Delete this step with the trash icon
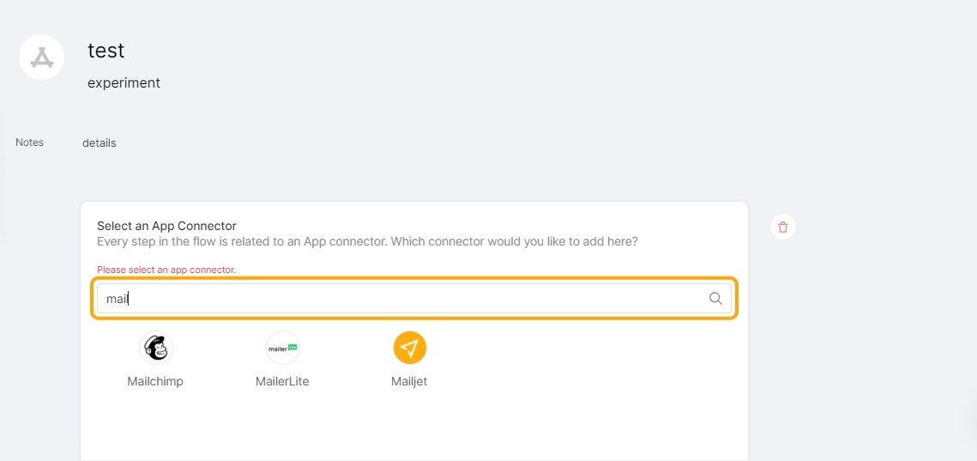This screenshot has height=461, width=977. (x=783, y=227)
